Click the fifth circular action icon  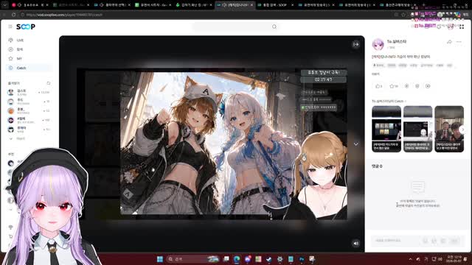pos(428,86)
